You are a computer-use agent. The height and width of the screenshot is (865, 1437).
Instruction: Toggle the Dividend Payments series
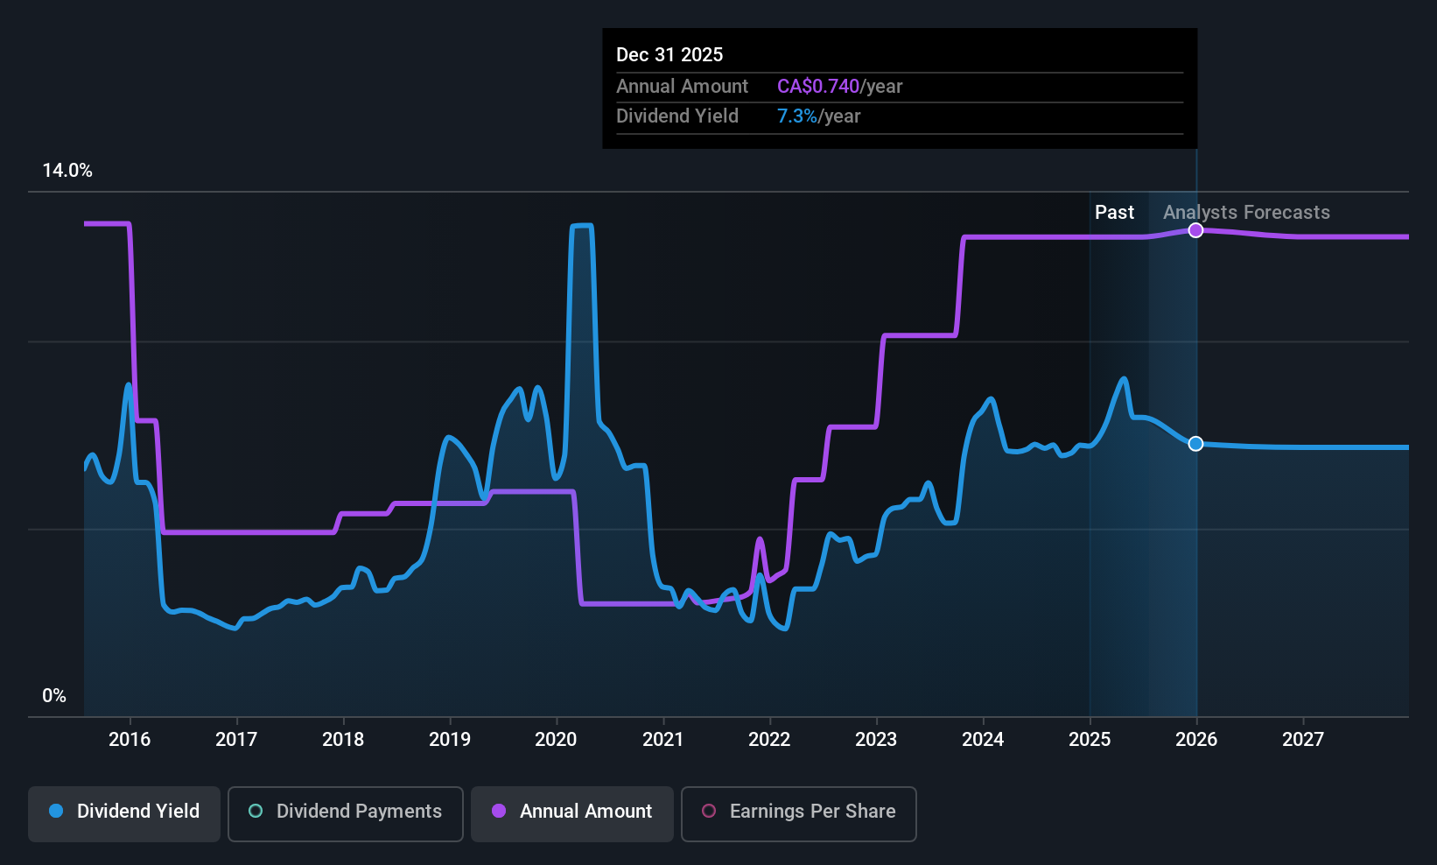tap(345, 814)
